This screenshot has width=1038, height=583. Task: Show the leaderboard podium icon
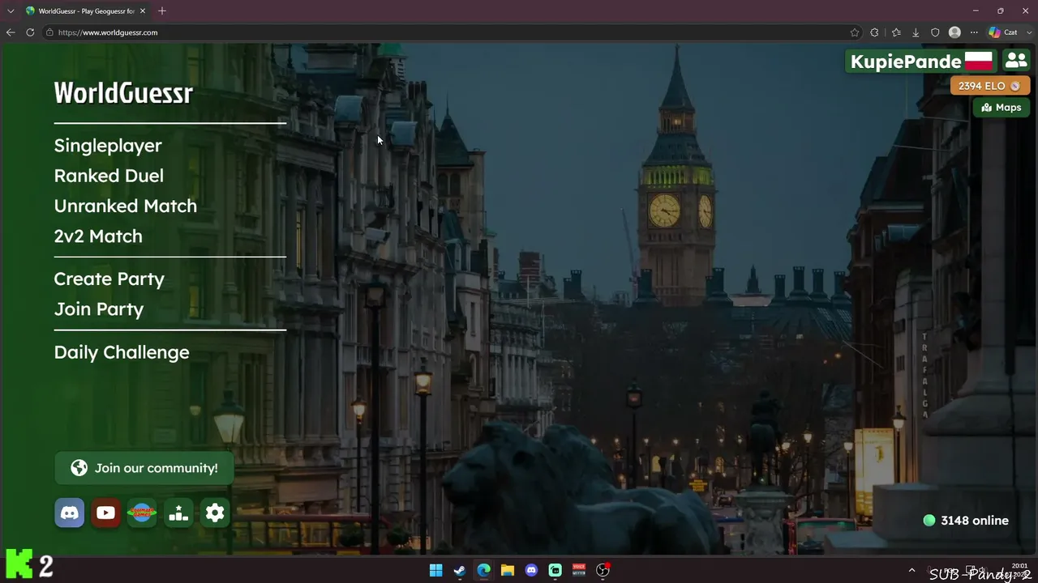(x=178, y=513)
